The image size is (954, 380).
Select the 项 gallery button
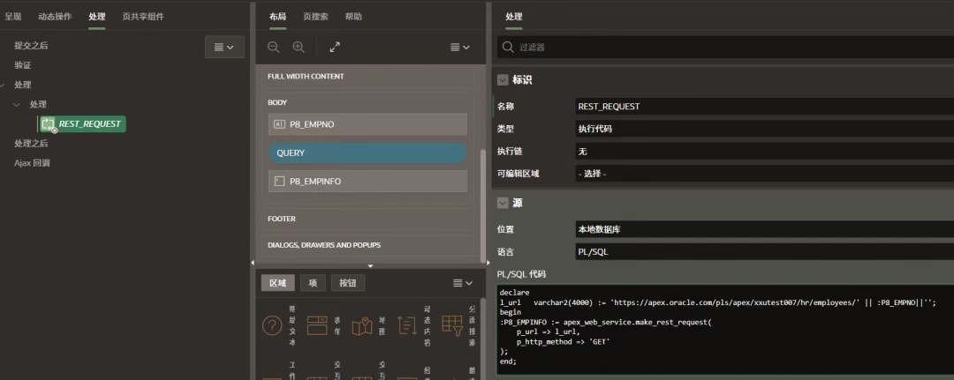(x=313, y=283)
